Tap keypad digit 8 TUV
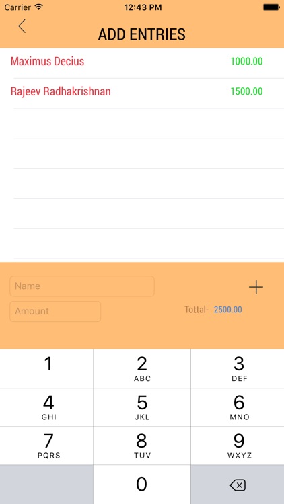Viewport: 284px width, 504px height. coord(142,446)
